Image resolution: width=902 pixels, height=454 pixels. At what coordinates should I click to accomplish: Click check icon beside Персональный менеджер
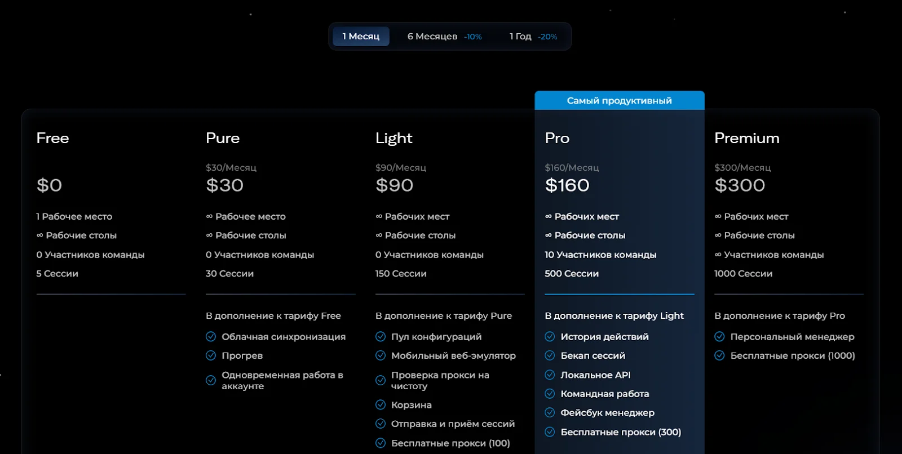click(719, 337)
